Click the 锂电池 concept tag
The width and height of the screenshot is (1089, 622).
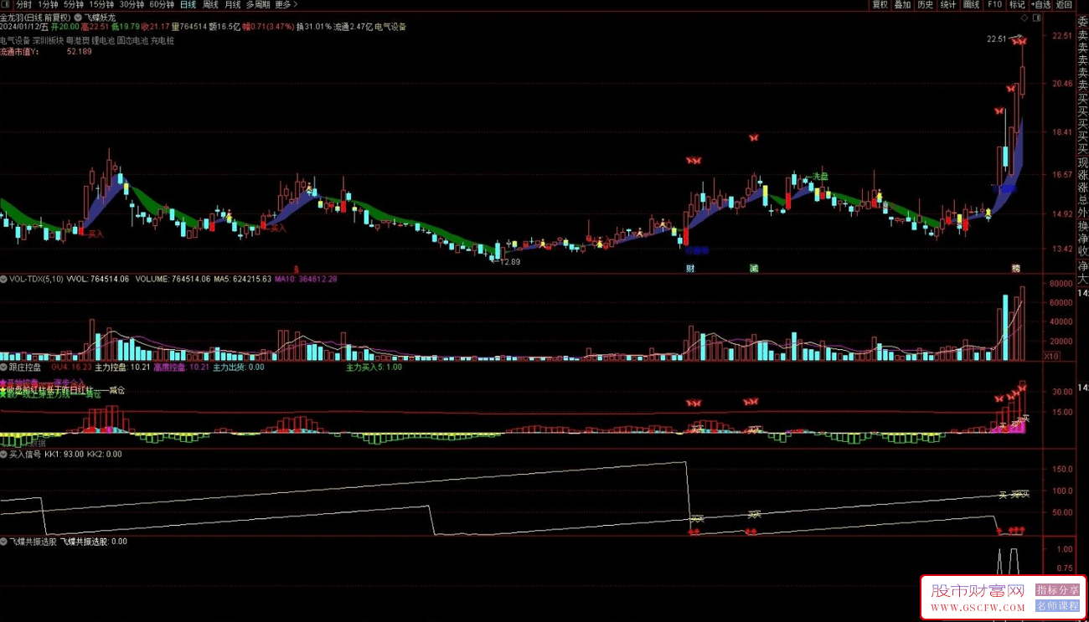pyautogui.click(x=103, y=39)
